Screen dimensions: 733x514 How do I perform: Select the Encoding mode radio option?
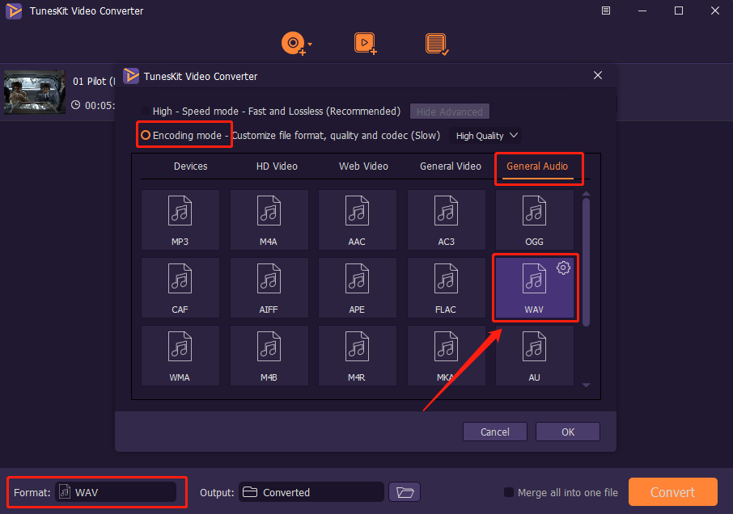(146, 136)
